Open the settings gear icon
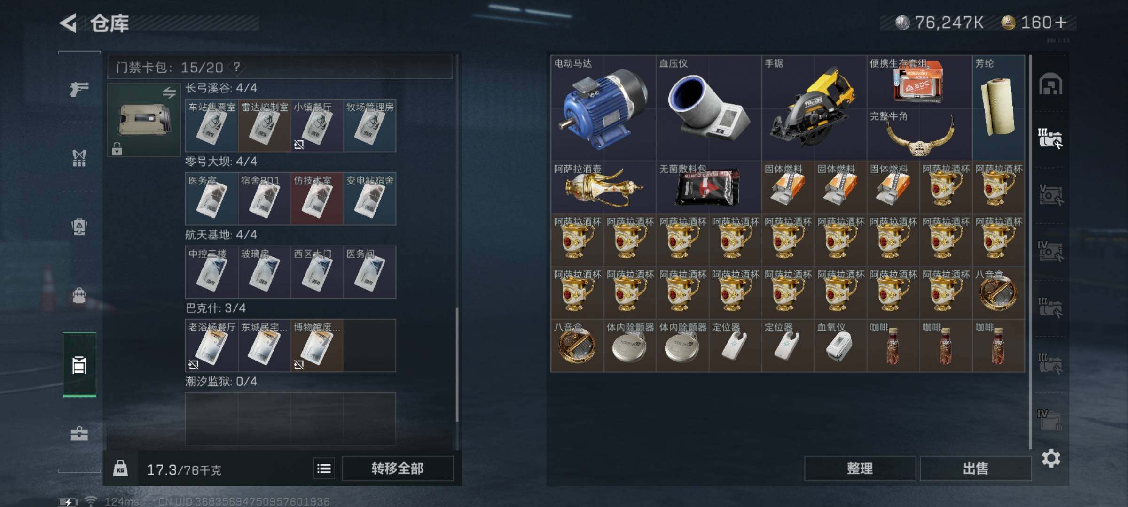The width and height of the screenshot is (1128, 507). (x=1050, y=458)
